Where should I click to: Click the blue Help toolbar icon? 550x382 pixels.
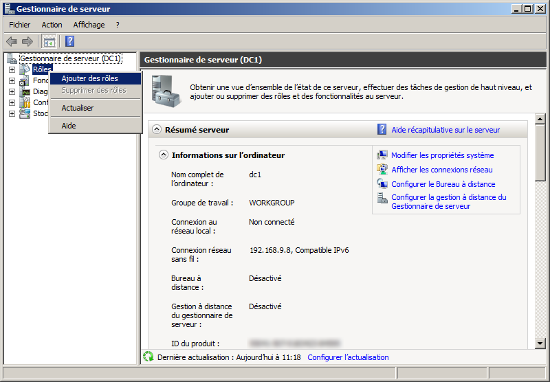tap(69, 41)
